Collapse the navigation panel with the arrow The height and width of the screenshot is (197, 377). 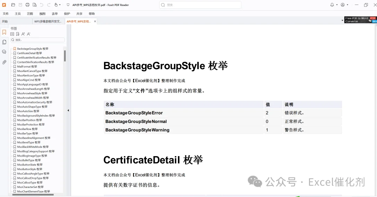click(68, 110)
